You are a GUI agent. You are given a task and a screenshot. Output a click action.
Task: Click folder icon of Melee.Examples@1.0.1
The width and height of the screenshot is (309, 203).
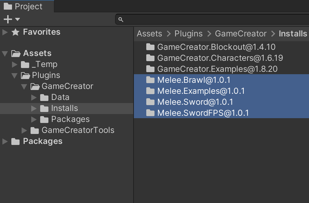pyautogui.click(x=150, y=91)
